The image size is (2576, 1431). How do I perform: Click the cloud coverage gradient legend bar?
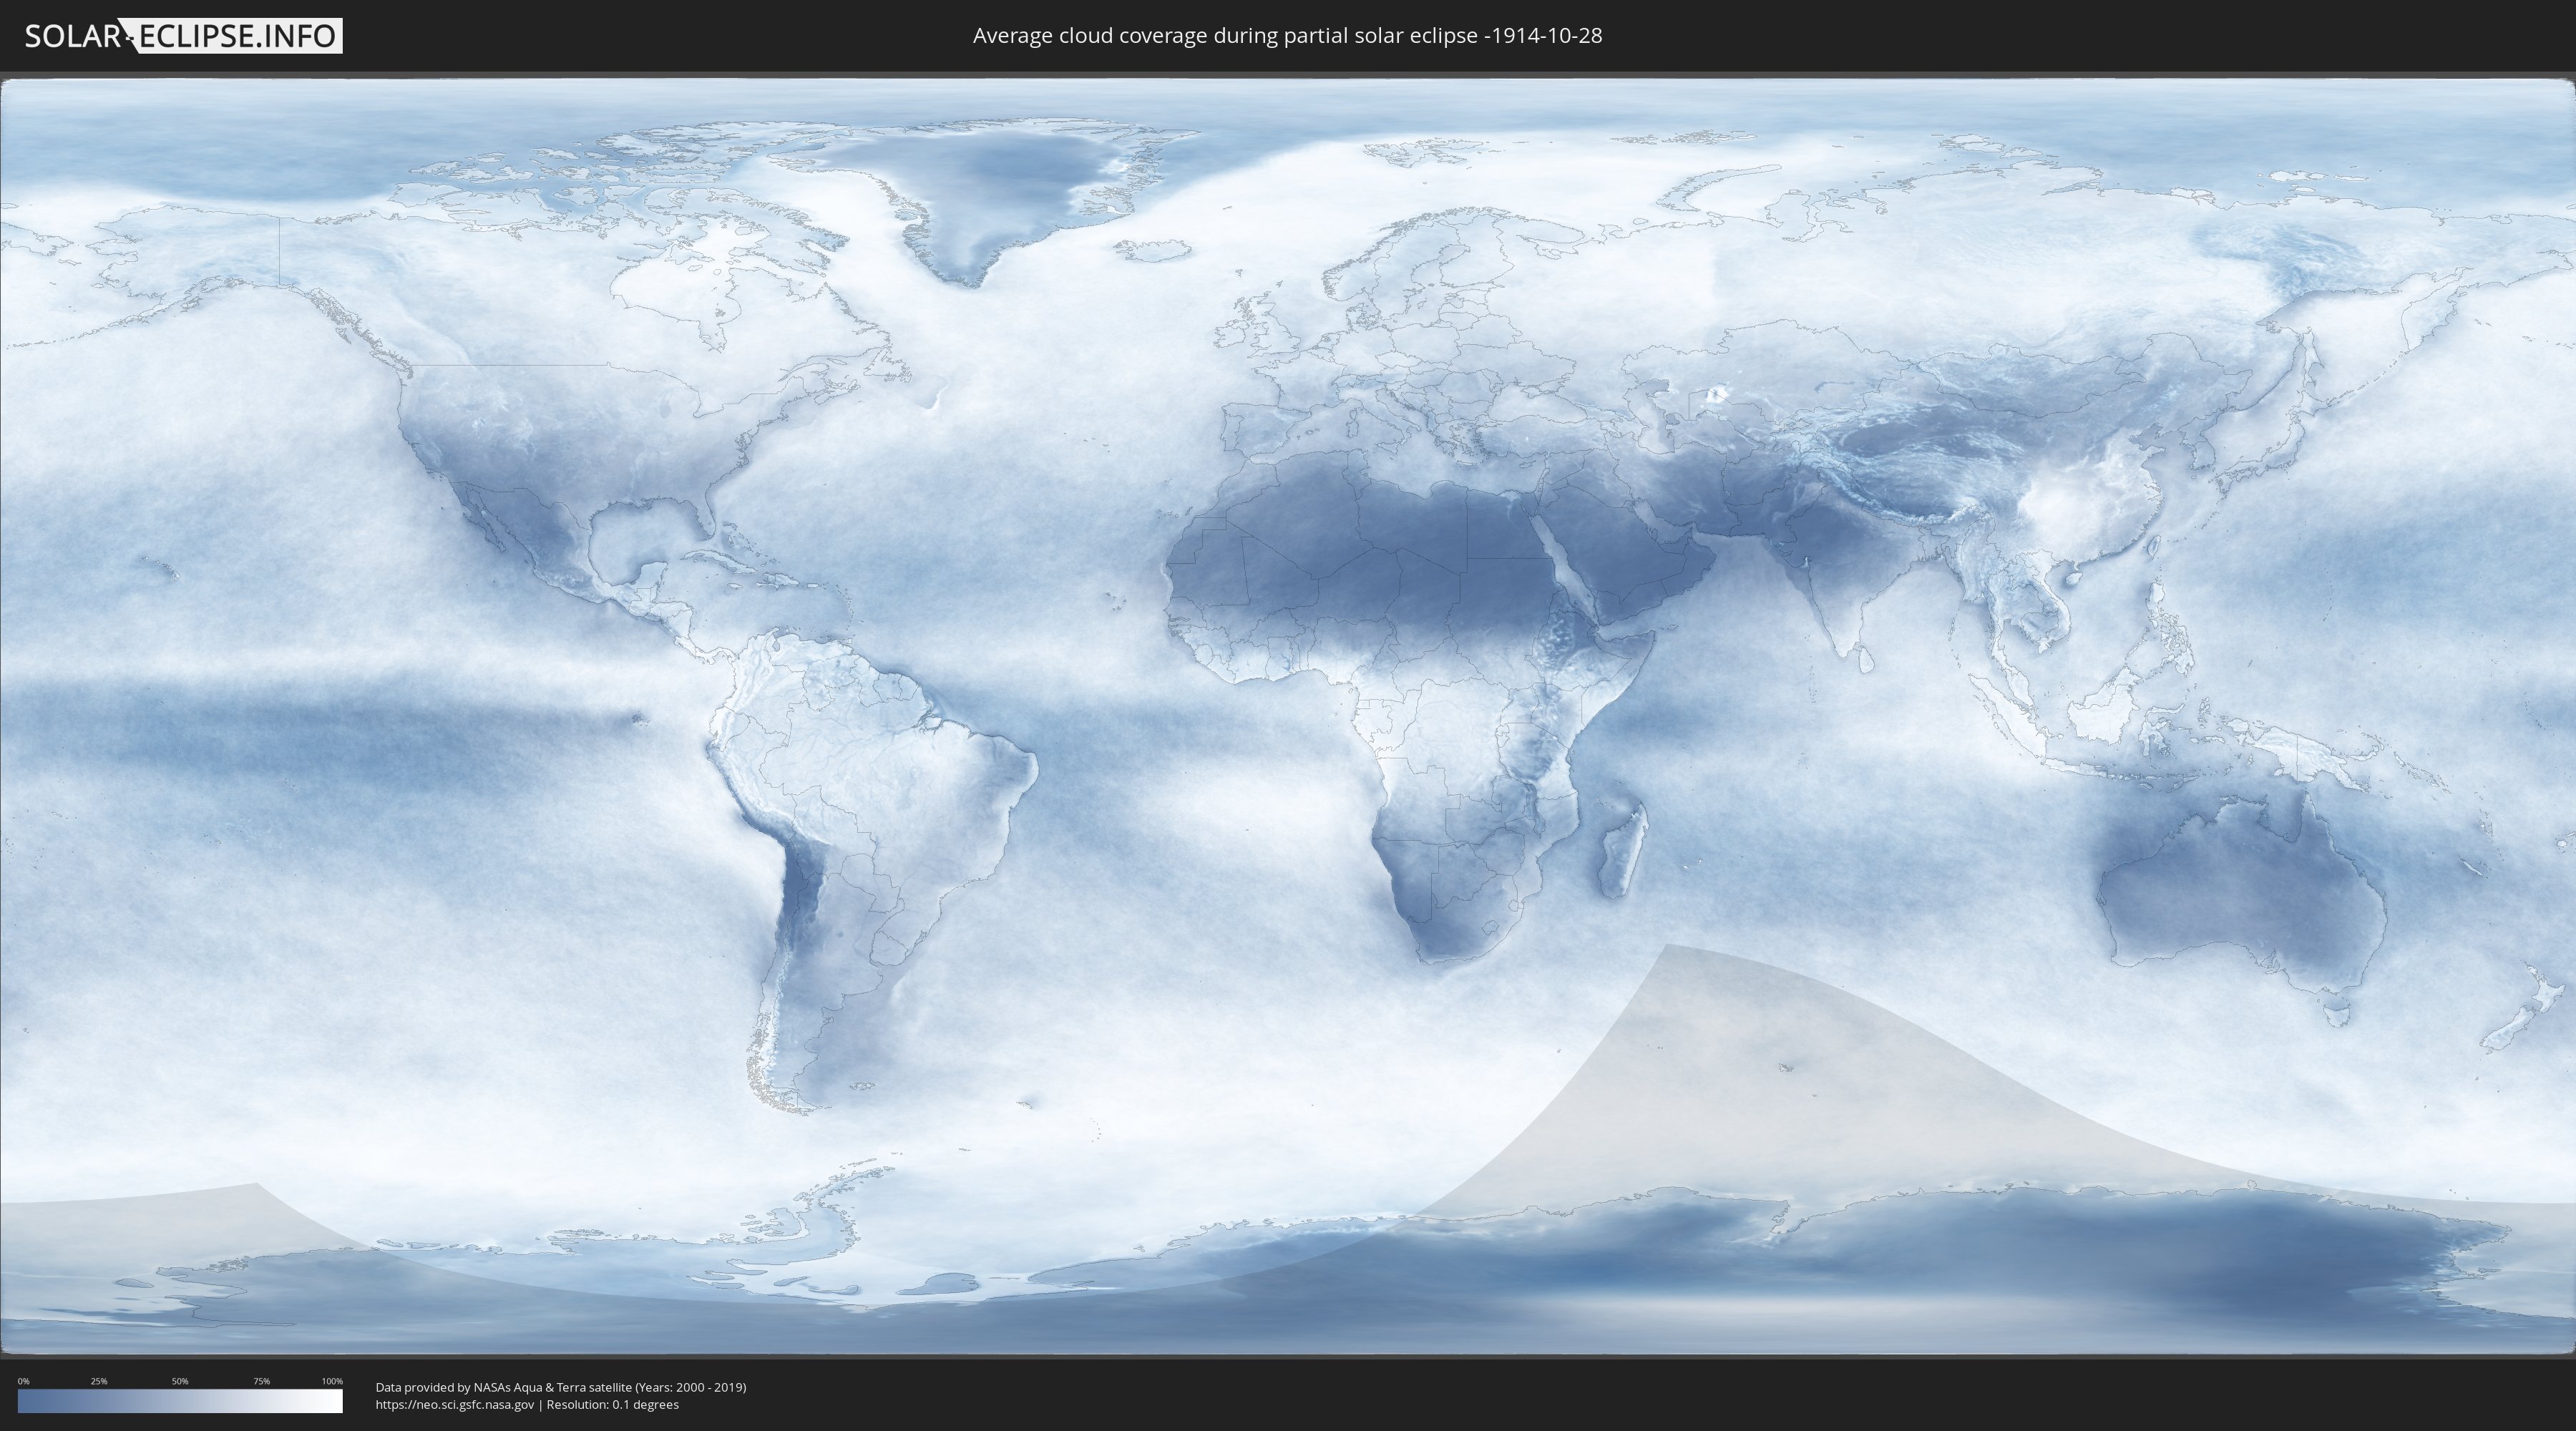(180, 1401)
